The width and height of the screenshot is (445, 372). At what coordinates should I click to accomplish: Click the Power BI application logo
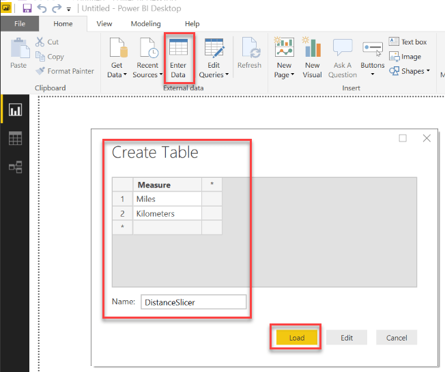(6, 8)
